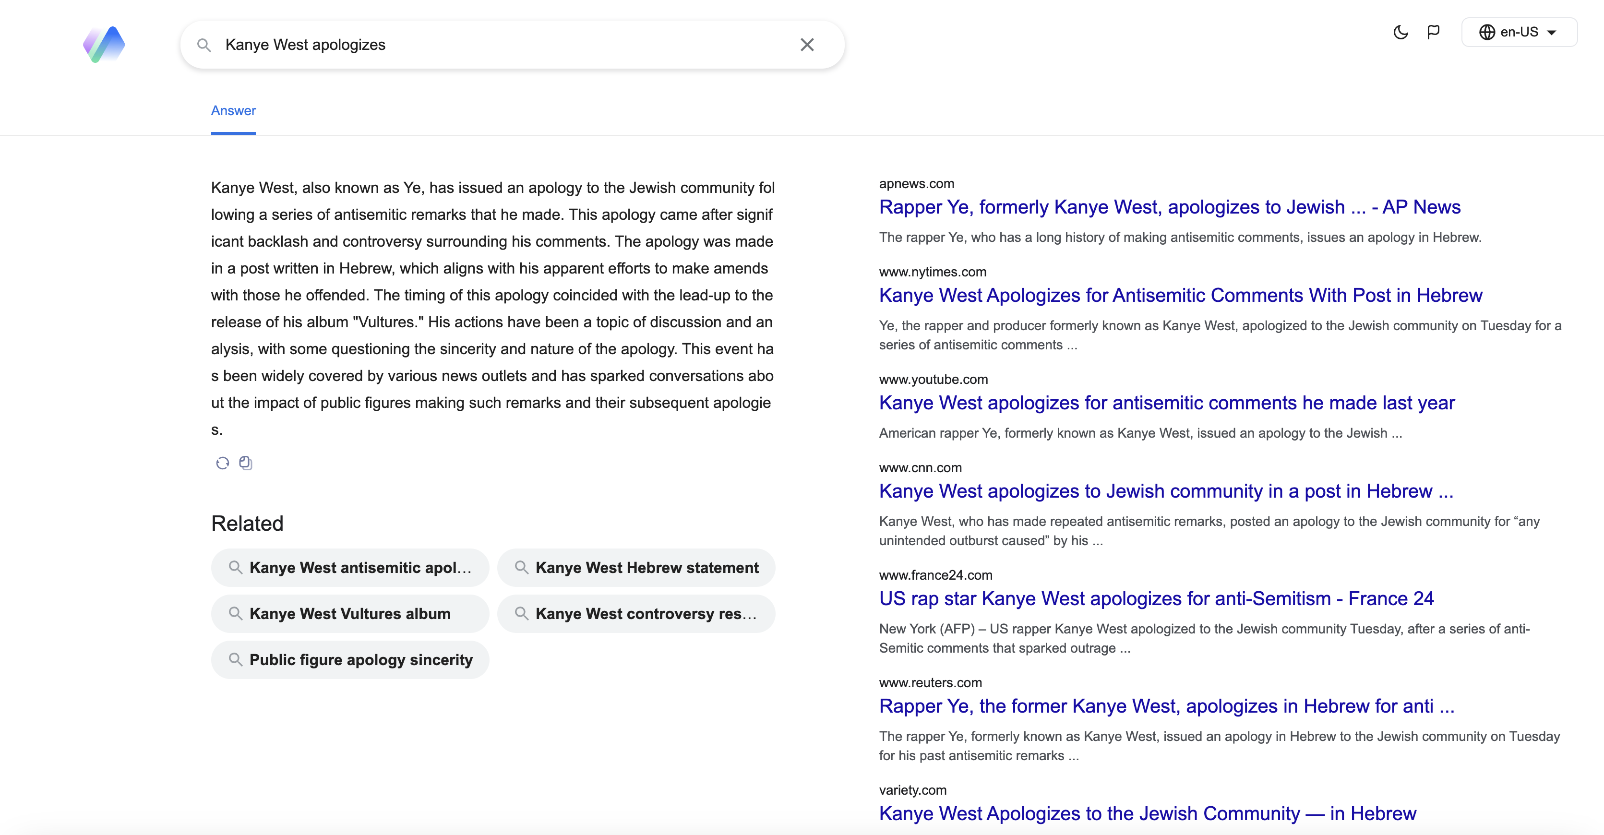1604x835 pixels.
Task: Click the search magnifier icon in search bar
Action: point(203,45)
